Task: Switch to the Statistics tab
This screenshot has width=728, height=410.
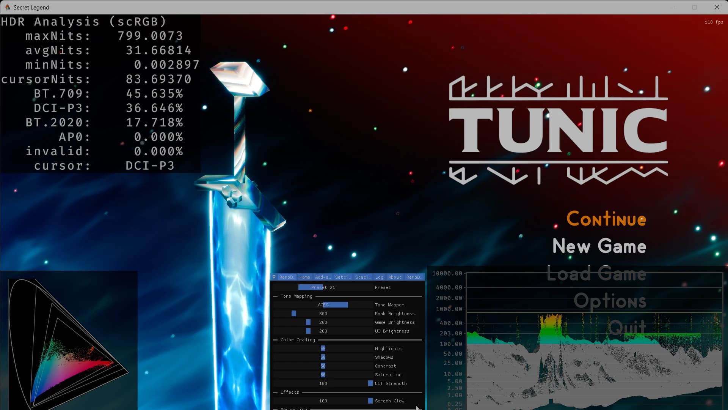Action: pyautogui.click(x=363, y=277)
